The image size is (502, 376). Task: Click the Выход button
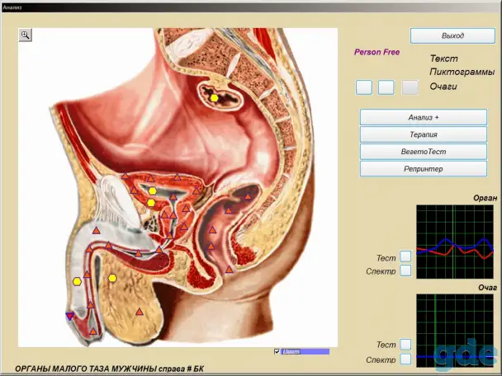click(x=452, y=35)
